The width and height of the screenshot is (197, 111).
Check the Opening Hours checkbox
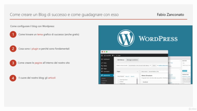(119, 80)
